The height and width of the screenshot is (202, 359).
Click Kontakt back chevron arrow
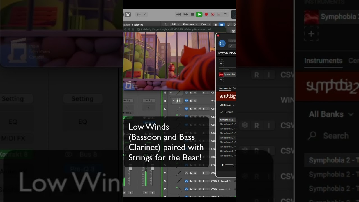(231, 46)
